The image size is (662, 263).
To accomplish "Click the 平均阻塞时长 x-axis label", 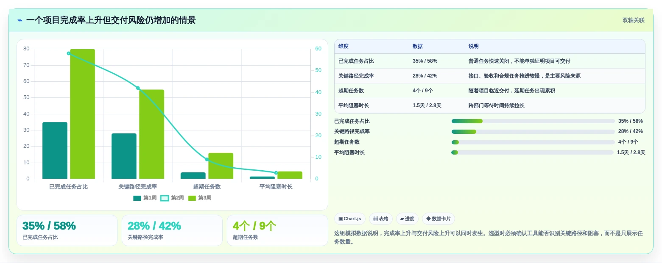I will (x=276, y=187).
